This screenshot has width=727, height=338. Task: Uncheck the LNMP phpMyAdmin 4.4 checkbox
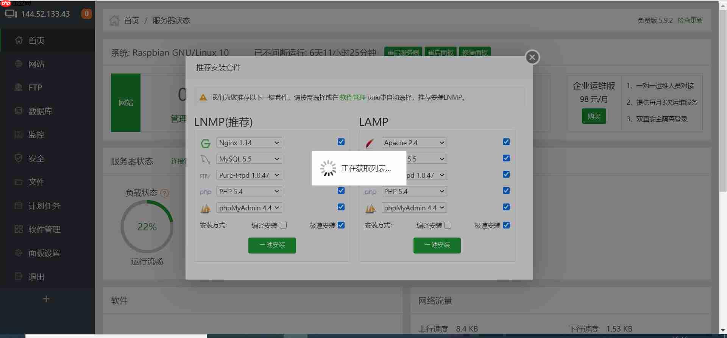point(341,207)
